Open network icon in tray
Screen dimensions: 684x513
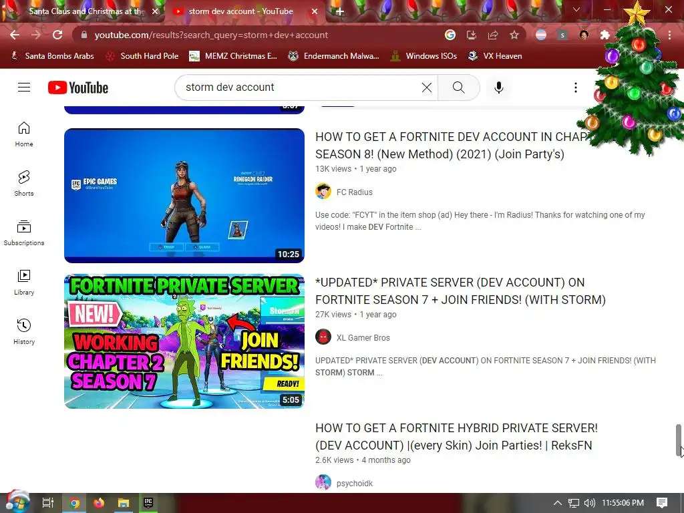click(574, 503)
